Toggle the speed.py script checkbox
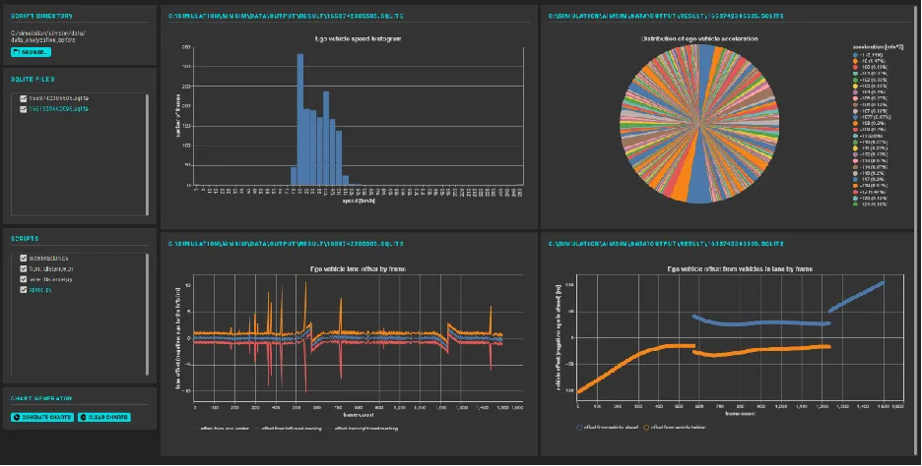922x466 pixels. (x=23, y=291)
